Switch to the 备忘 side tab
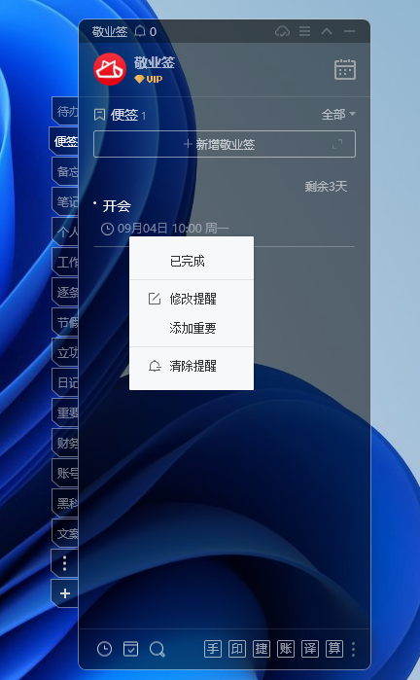Image resolution: width=420 pixels, height=680 pixels. (x=65, y=172)
